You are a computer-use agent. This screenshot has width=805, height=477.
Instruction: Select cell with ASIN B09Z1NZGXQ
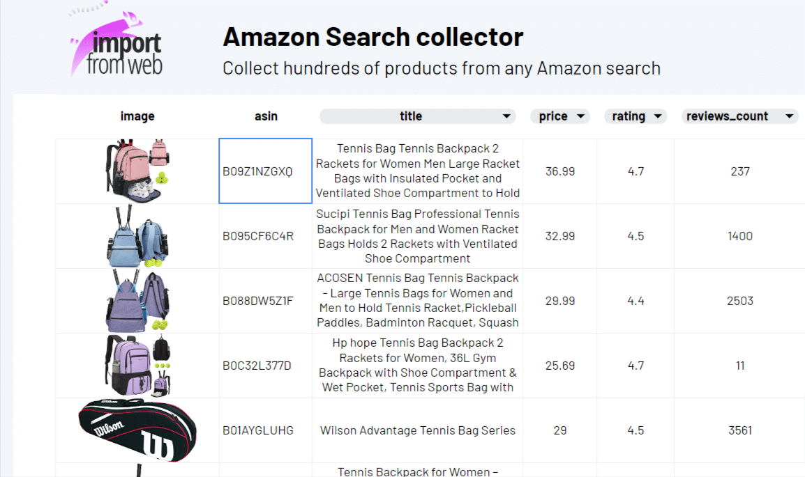click(x=265, y=171)
